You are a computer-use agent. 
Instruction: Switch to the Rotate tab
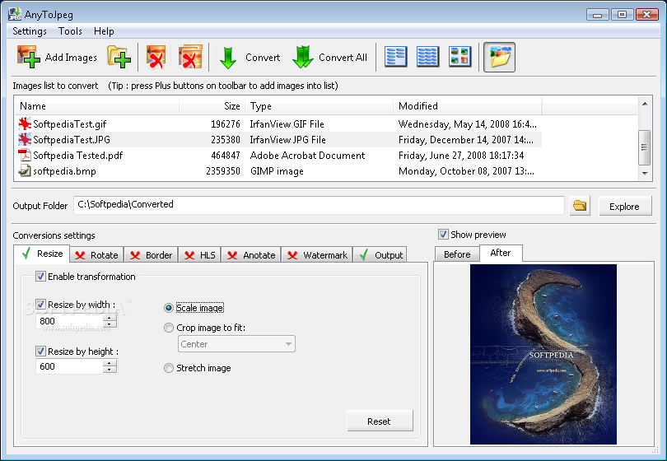[96, 254]
